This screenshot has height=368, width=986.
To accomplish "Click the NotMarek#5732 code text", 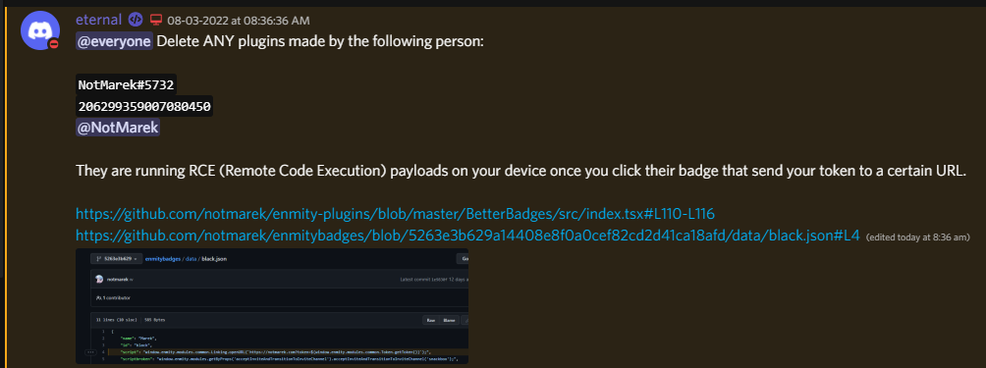I will [127, 84].
